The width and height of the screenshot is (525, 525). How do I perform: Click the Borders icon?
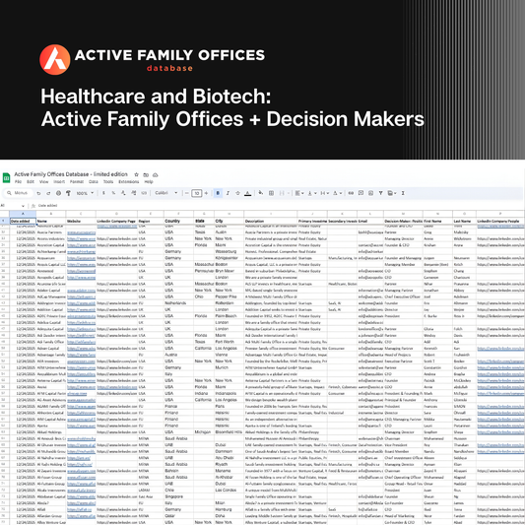pos(272,193)
